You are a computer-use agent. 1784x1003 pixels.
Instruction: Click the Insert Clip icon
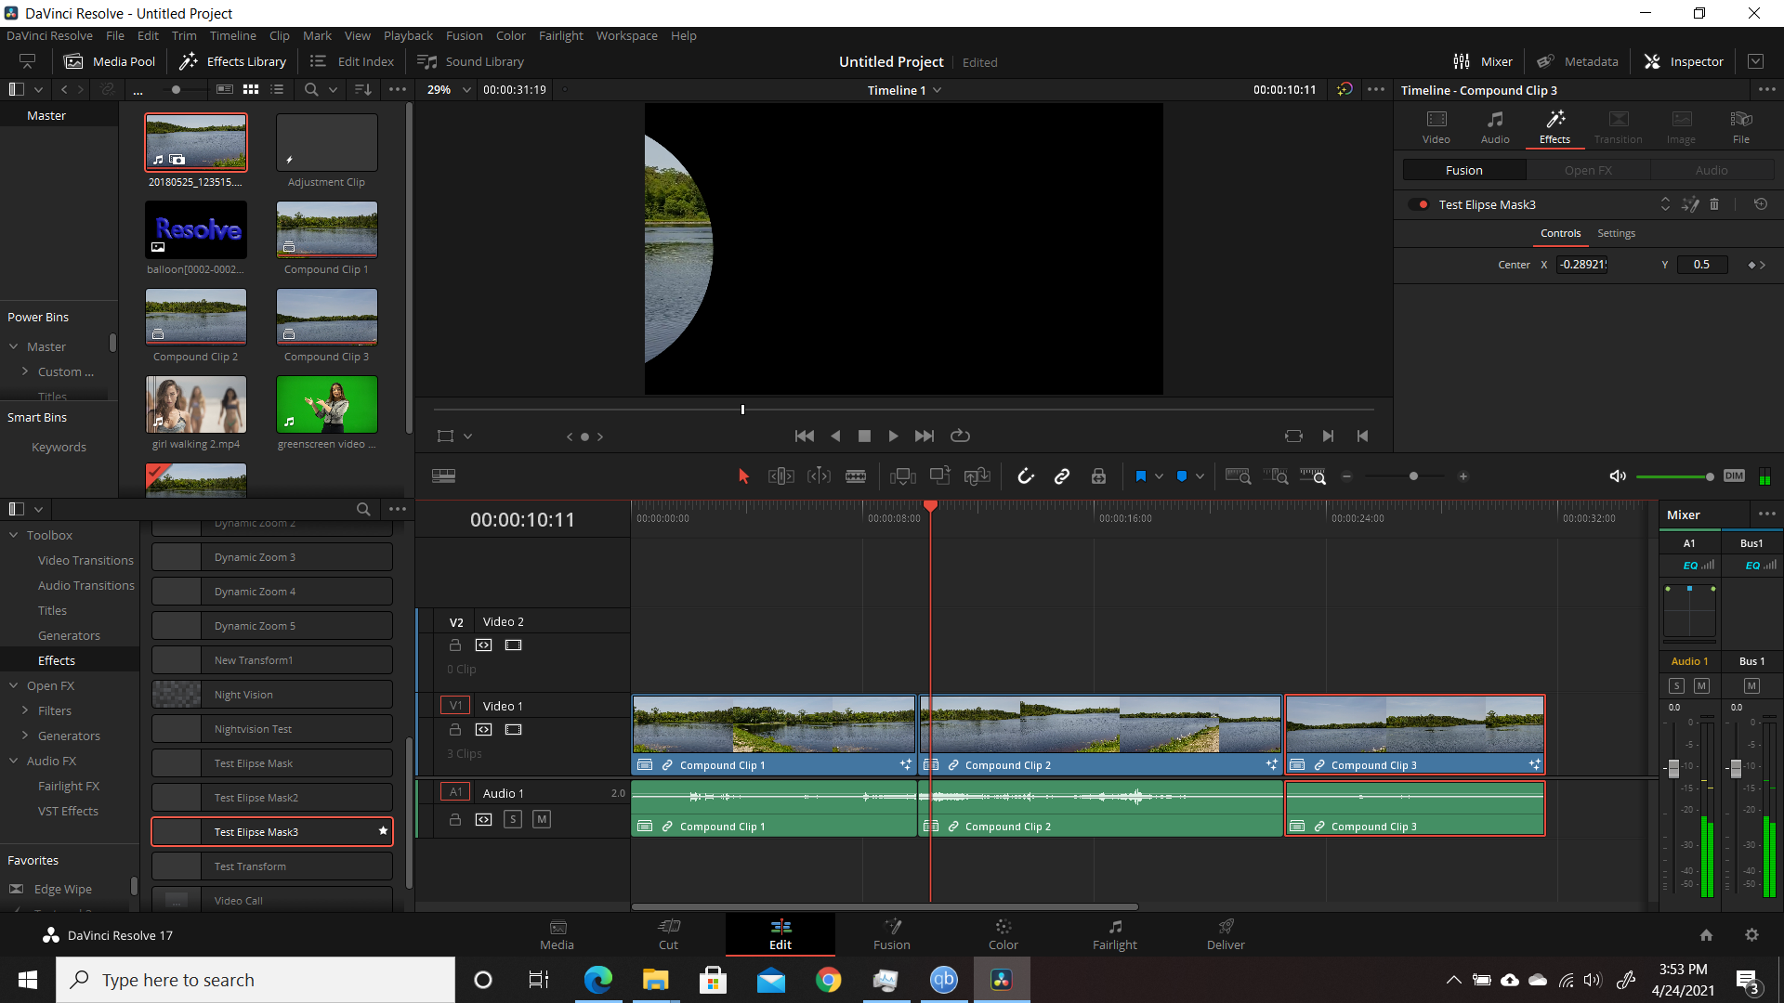(x=902, y=476)
